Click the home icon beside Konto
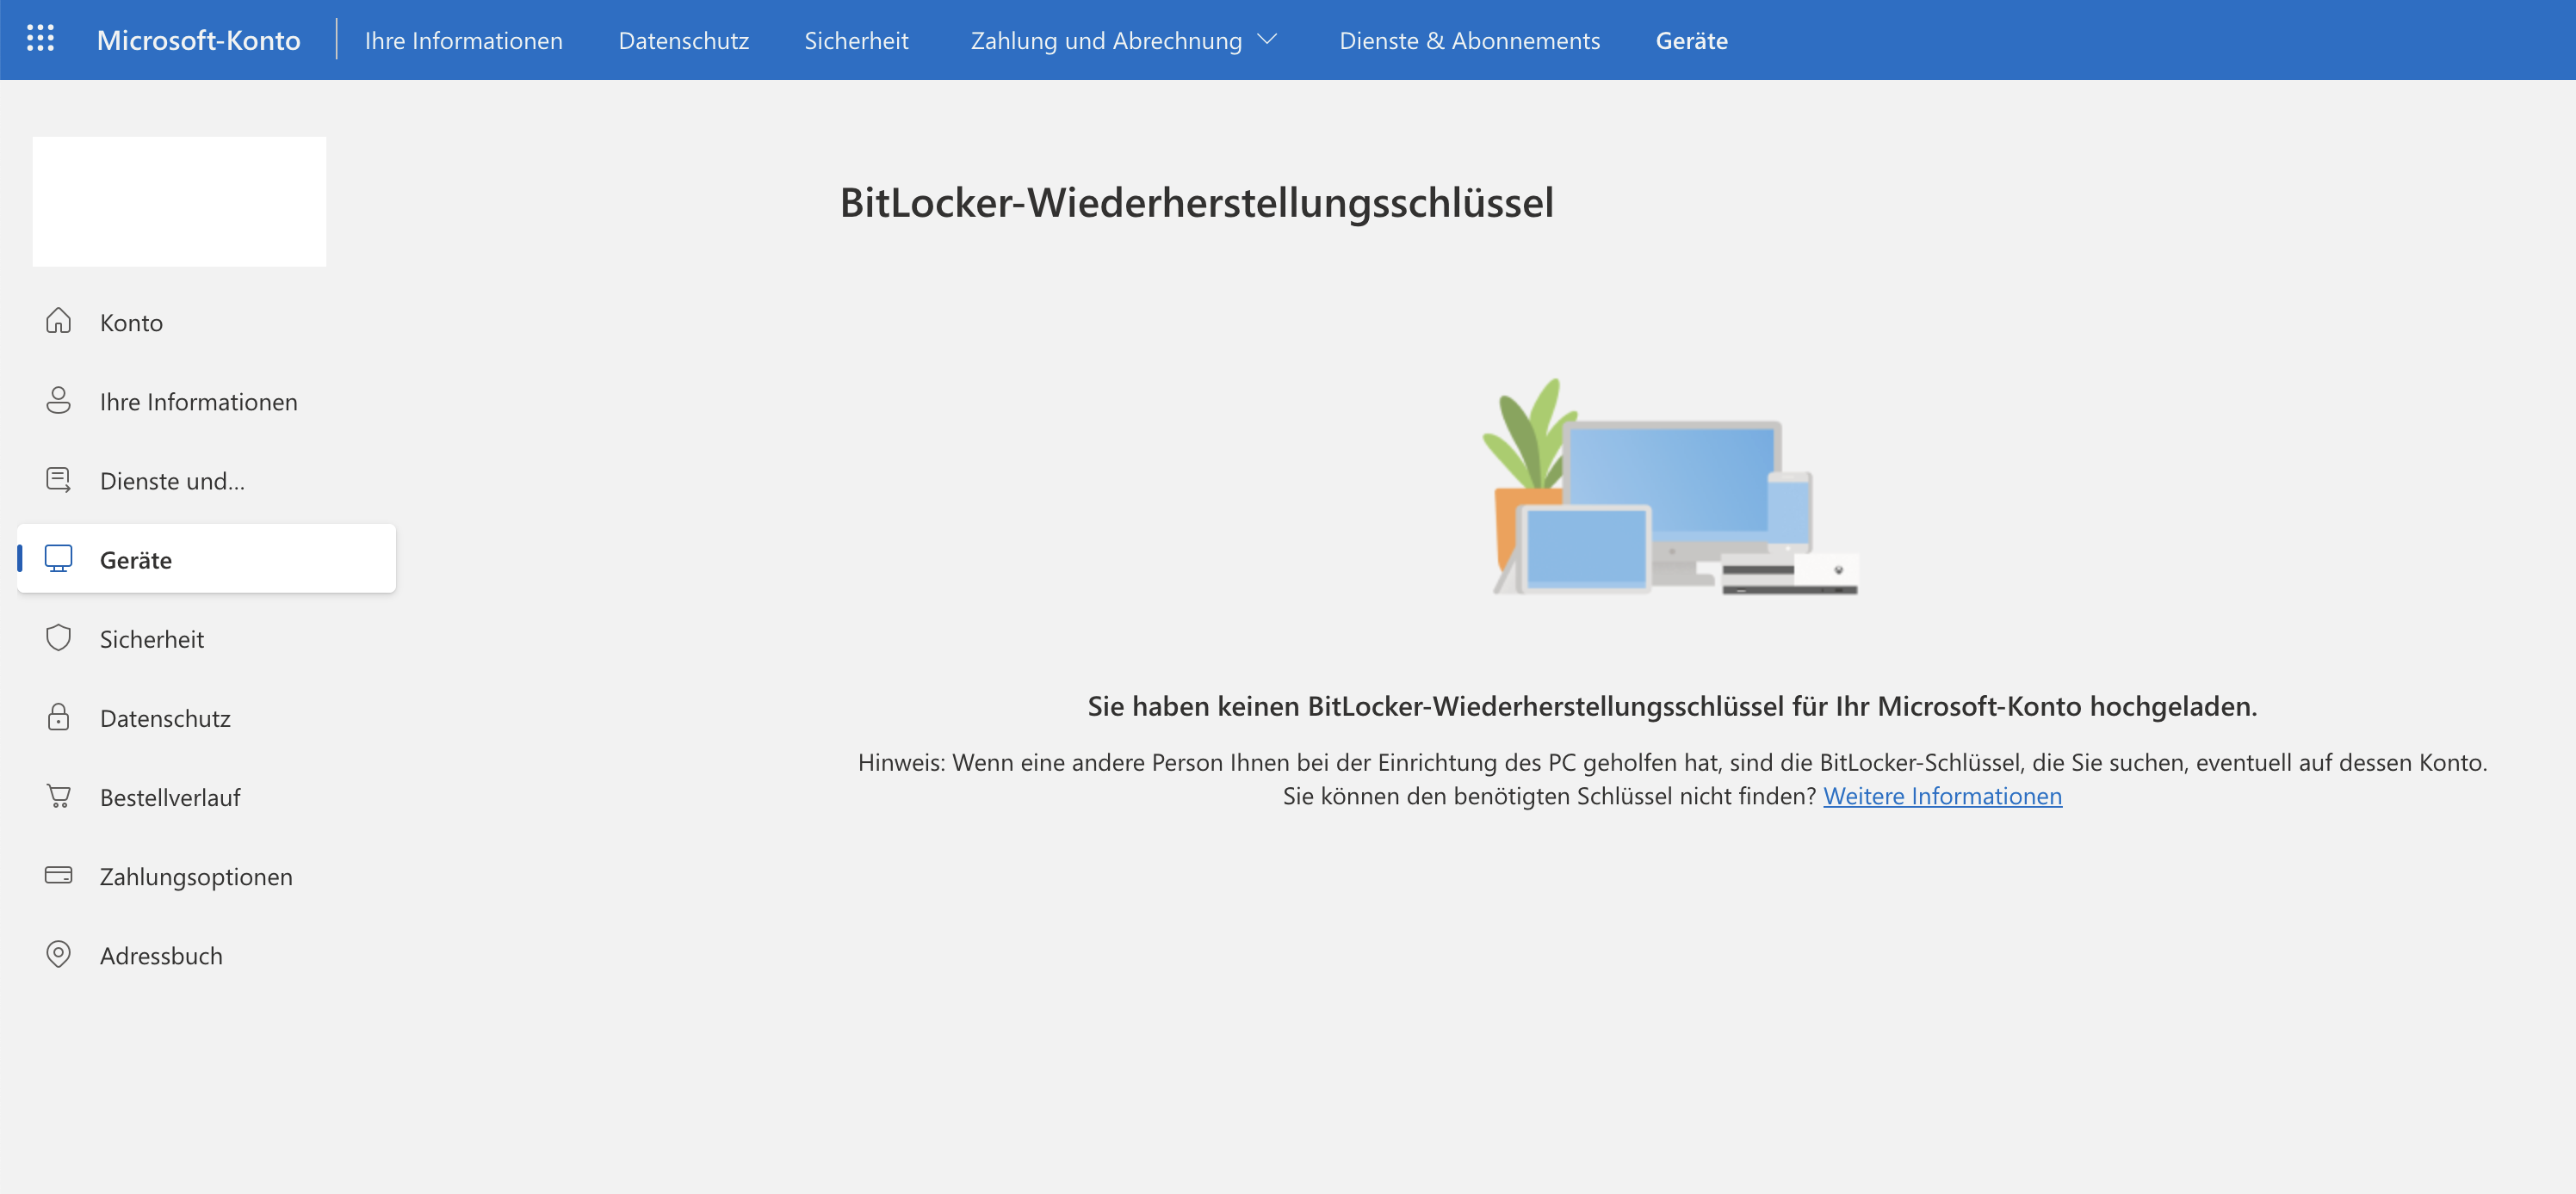The height and width of the screenshot is (1194, 2576). [58, 321]
